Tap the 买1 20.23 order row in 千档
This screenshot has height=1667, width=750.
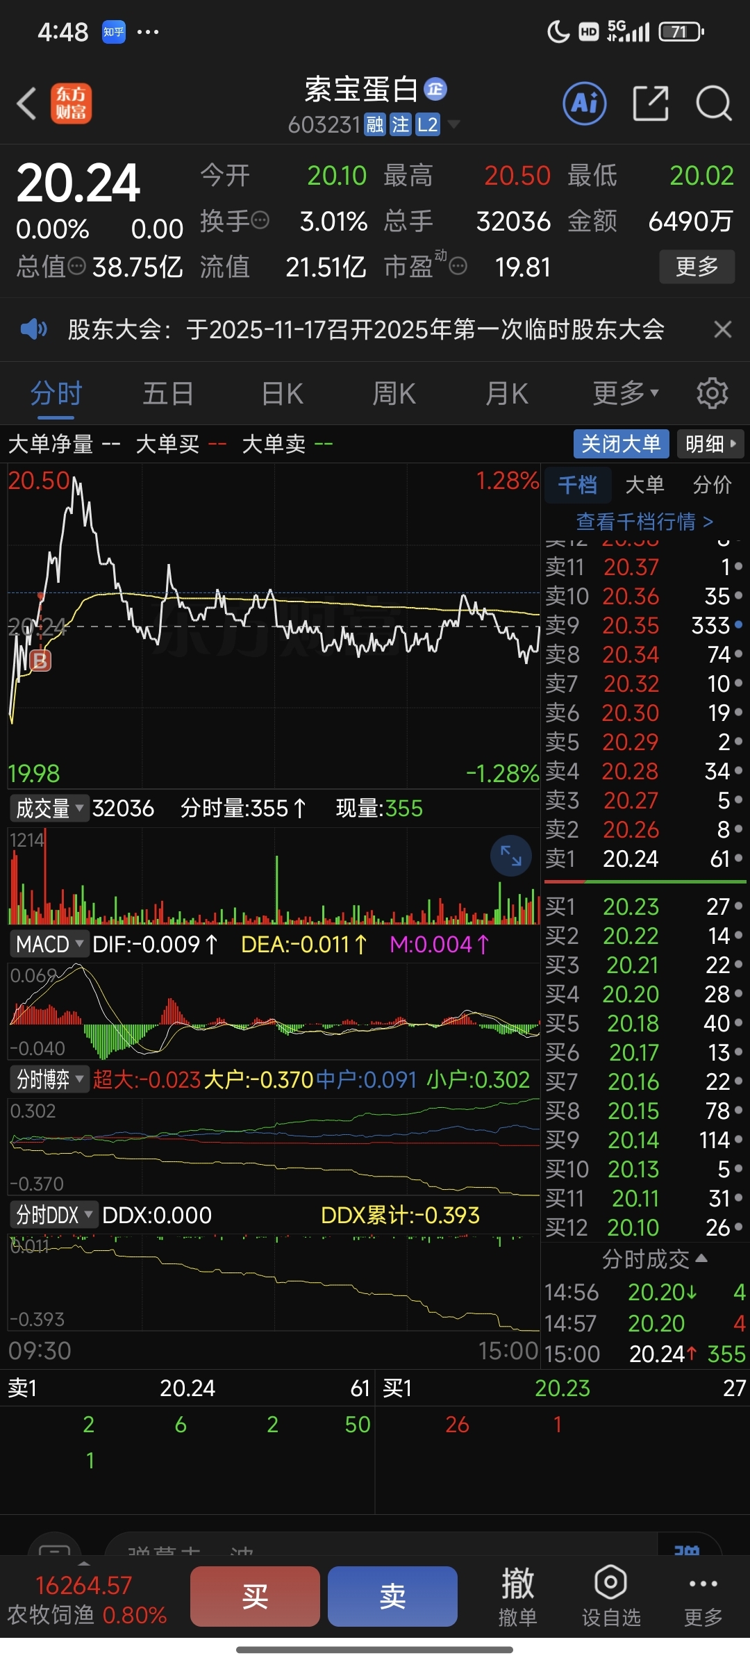point(644,906)
